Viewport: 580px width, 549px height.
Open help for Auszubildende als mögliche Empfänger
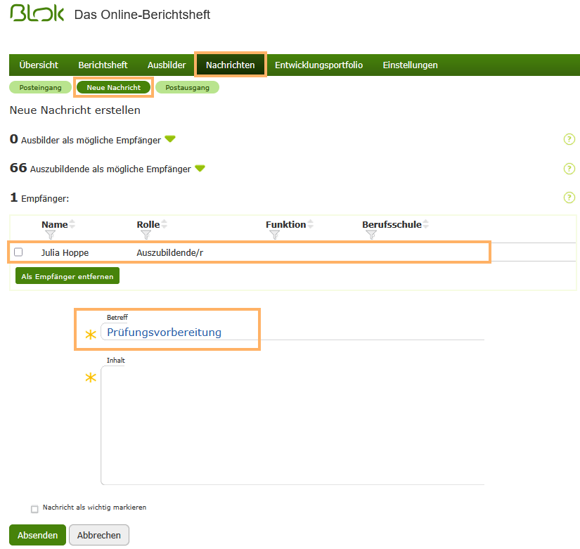(x=569, y=169)
